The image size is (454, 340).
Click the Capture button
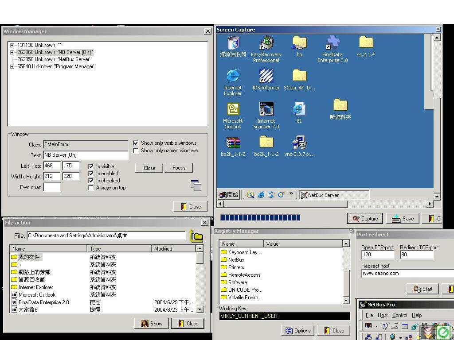pos(365,218)
